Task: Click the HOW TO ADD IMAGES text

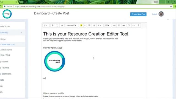Action: [53, 48]
